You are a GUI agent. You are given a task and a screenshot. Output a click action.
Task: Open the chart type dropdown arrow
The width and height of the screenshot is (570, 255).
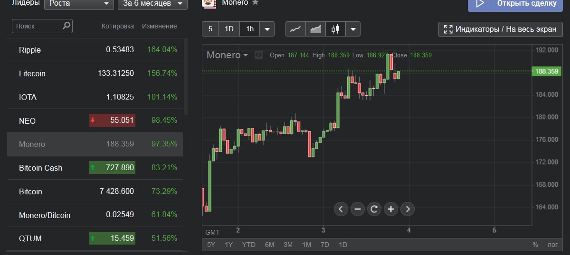[353, 29]
